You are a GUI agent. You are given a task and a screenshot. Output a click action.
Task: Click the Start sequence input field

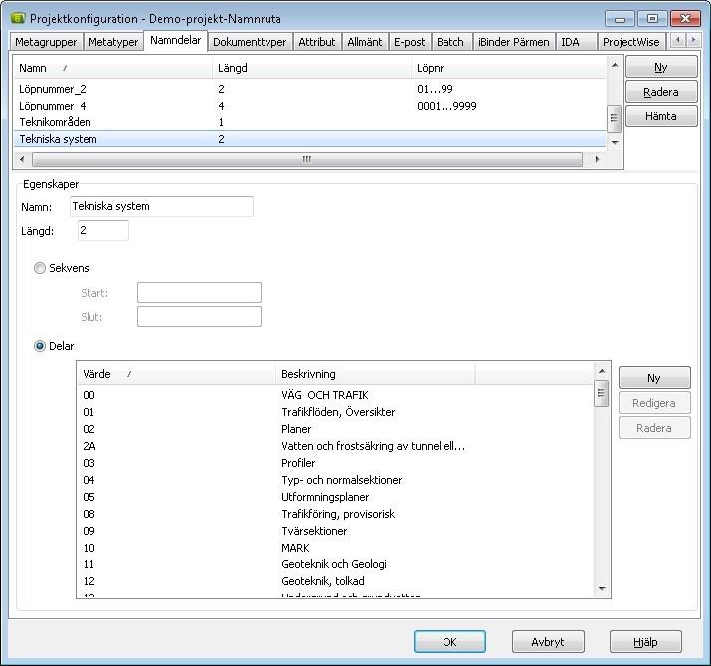pos(199,292)
